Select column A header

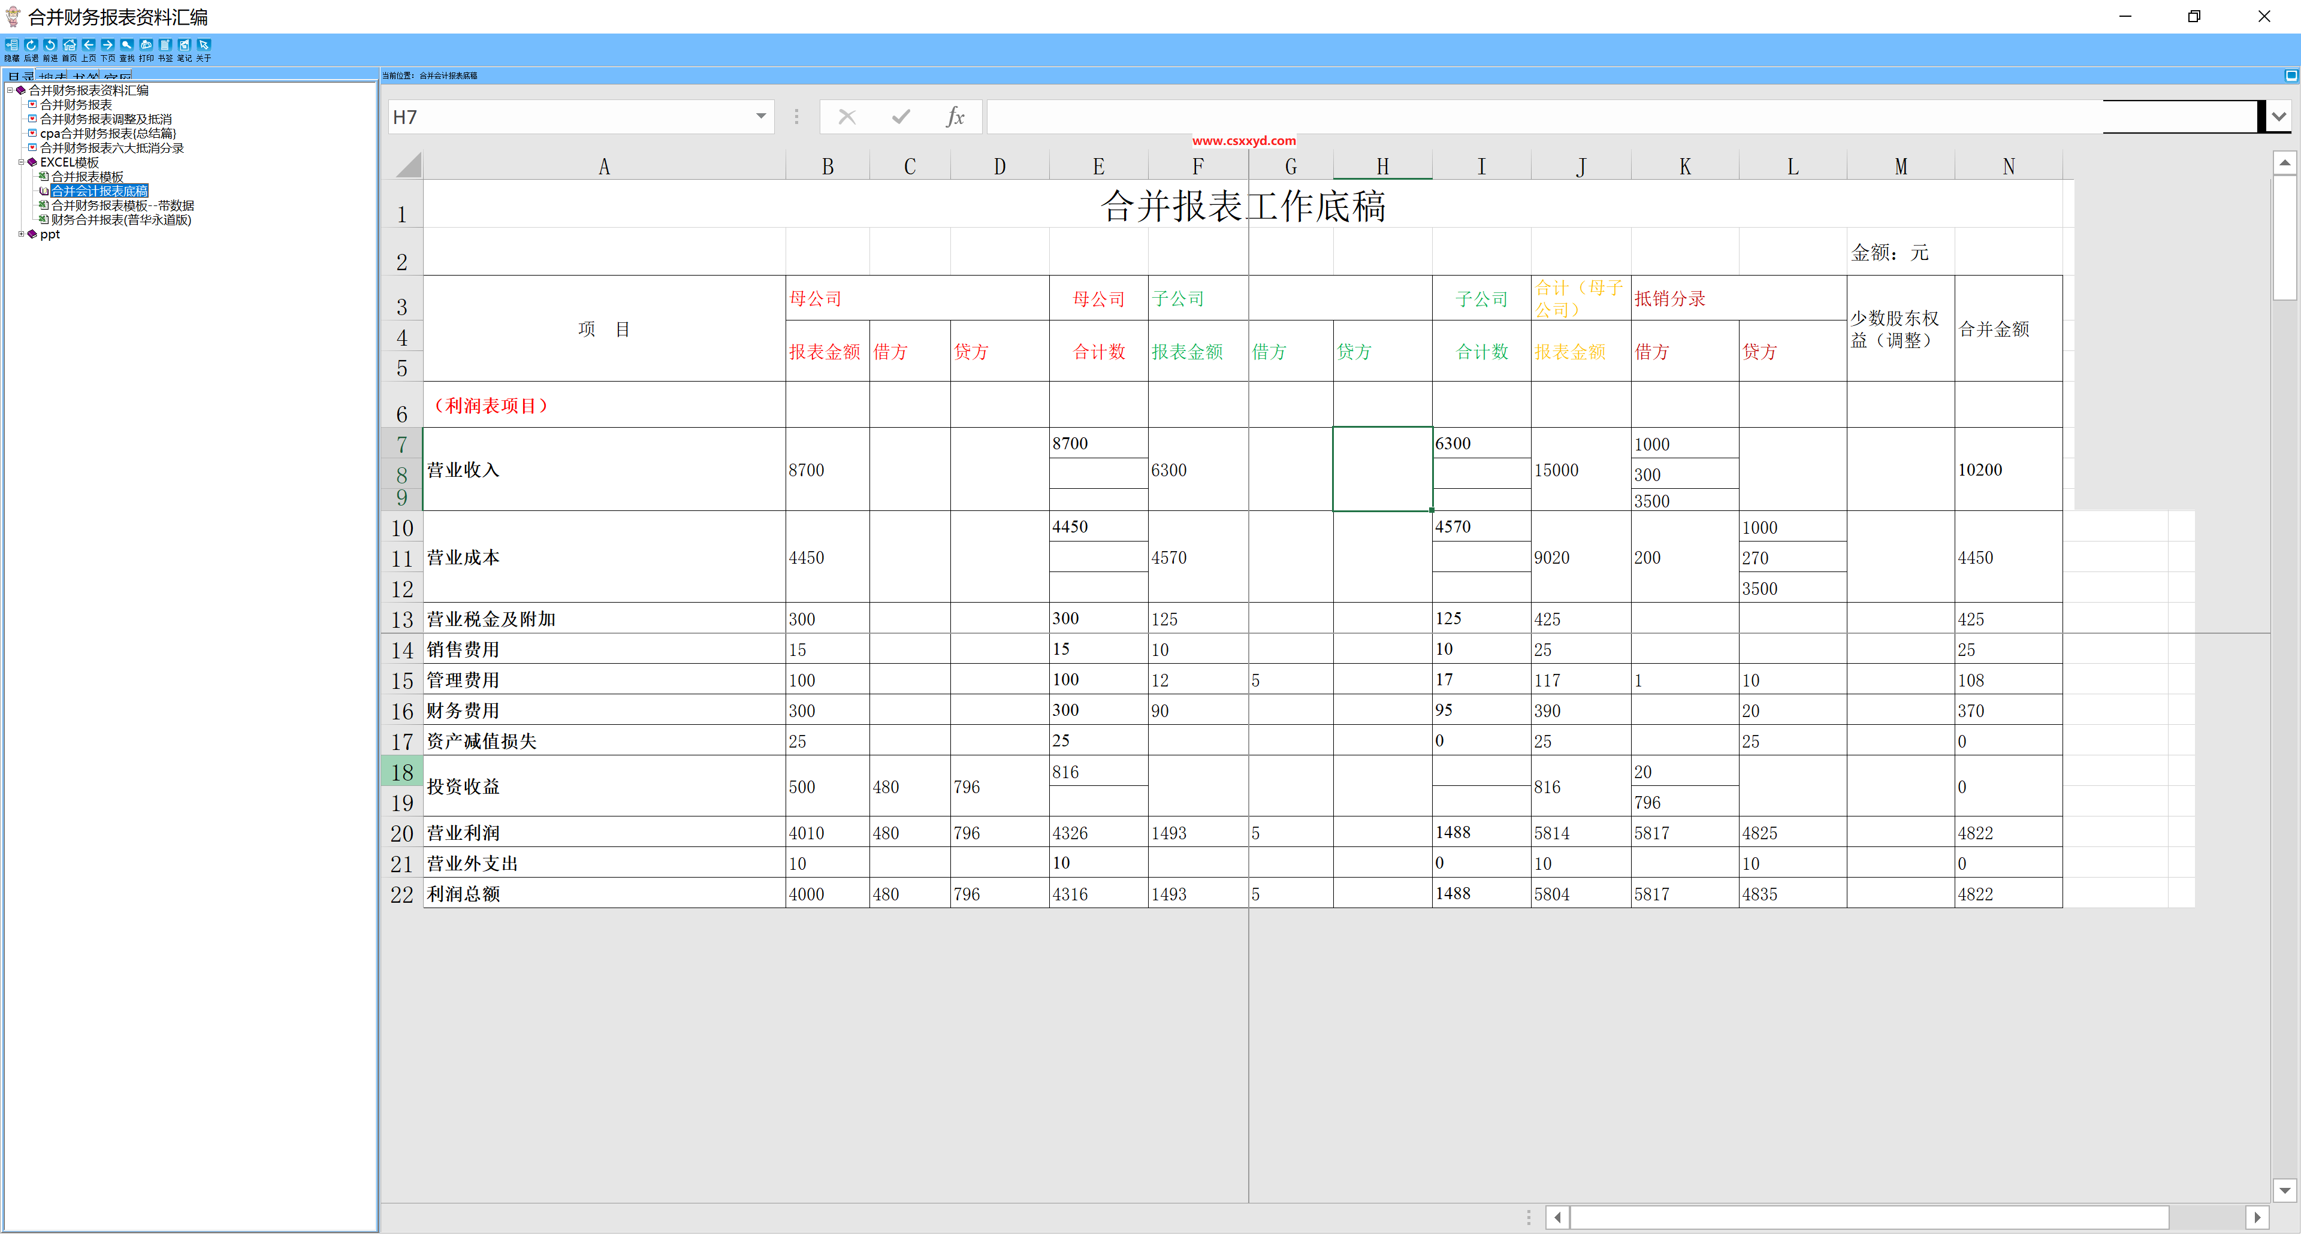point(604,166)
